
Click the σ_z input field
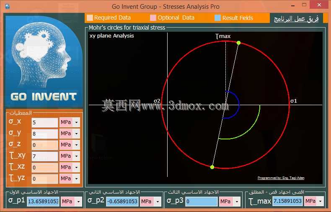(x=45, y=145)
